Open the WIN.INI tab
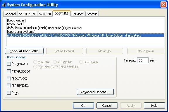169x112 pixels. (x=45, y=14)
